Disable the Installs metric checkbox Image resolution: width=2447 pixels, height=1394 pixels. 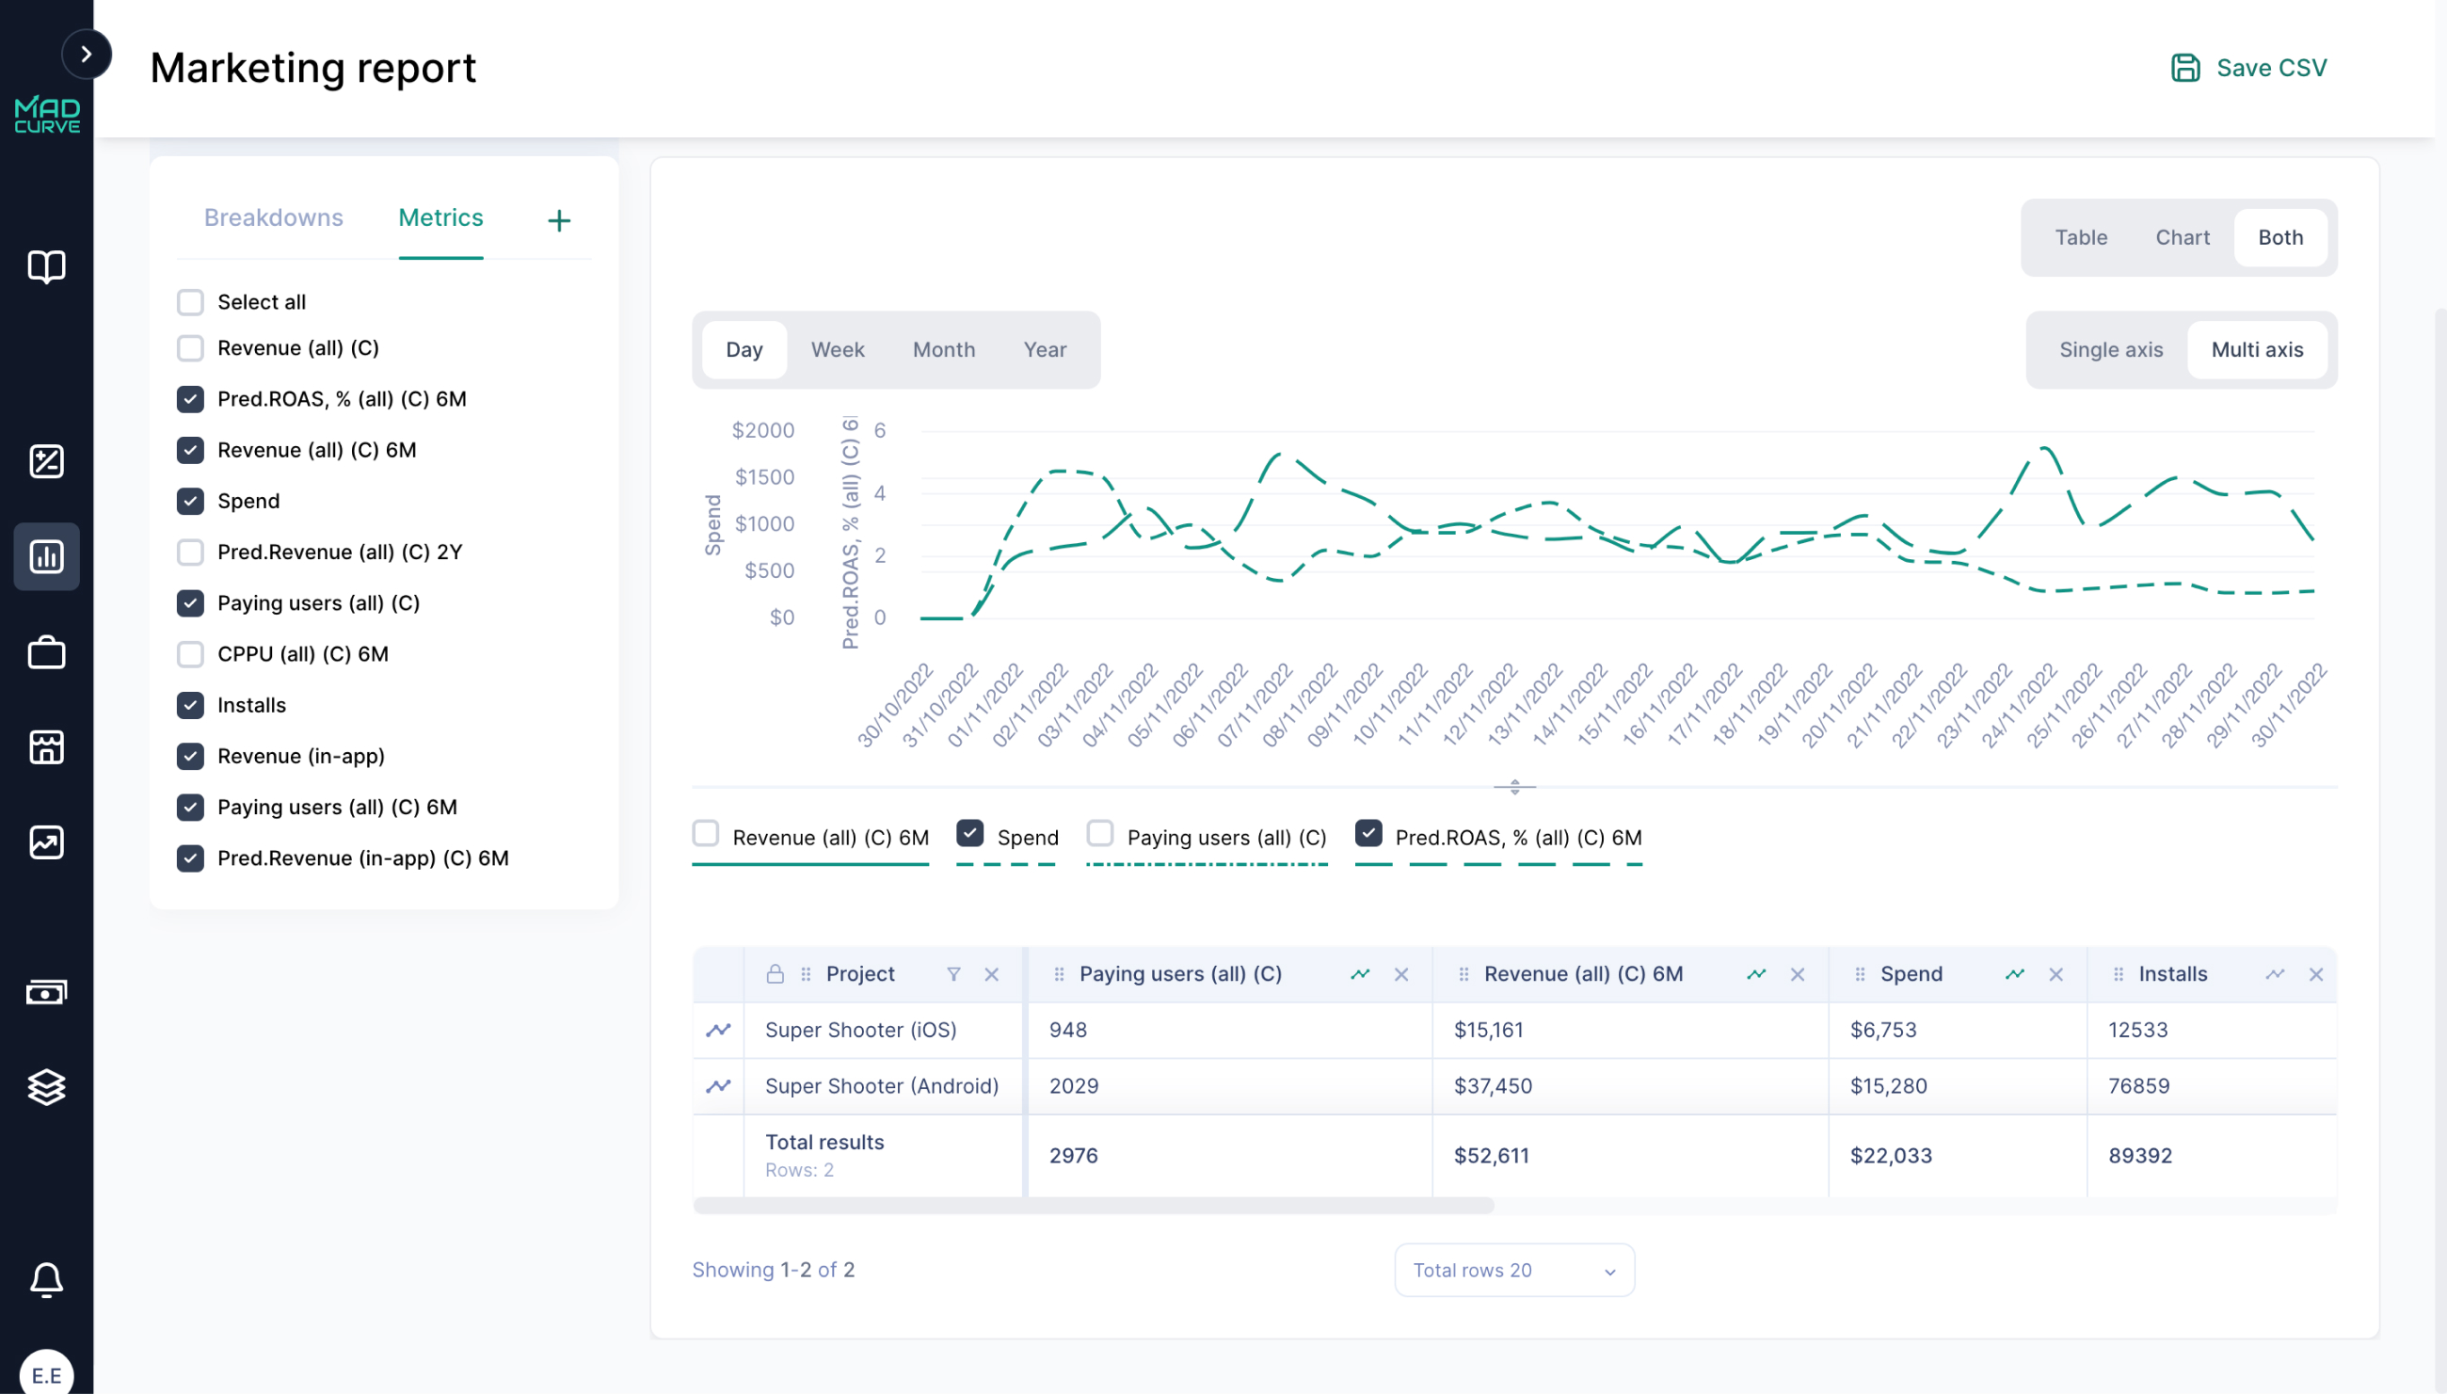point(190,705)
